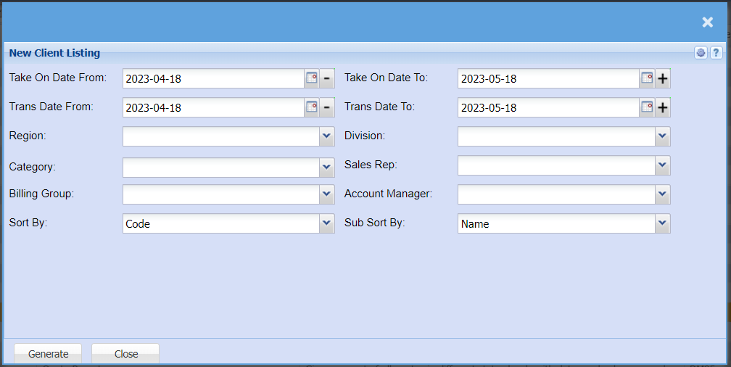Open calendar picker for Take On Date To
Image resolution: width=731 pixels, height=367 pixels.
click(x=647, y=78)
